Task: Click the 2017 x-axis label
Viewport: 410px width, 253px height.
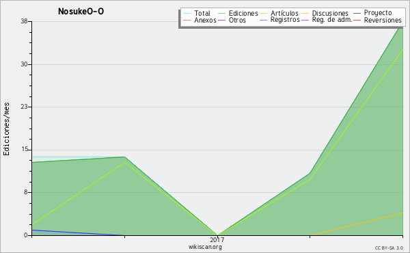Action: [217, 239]
